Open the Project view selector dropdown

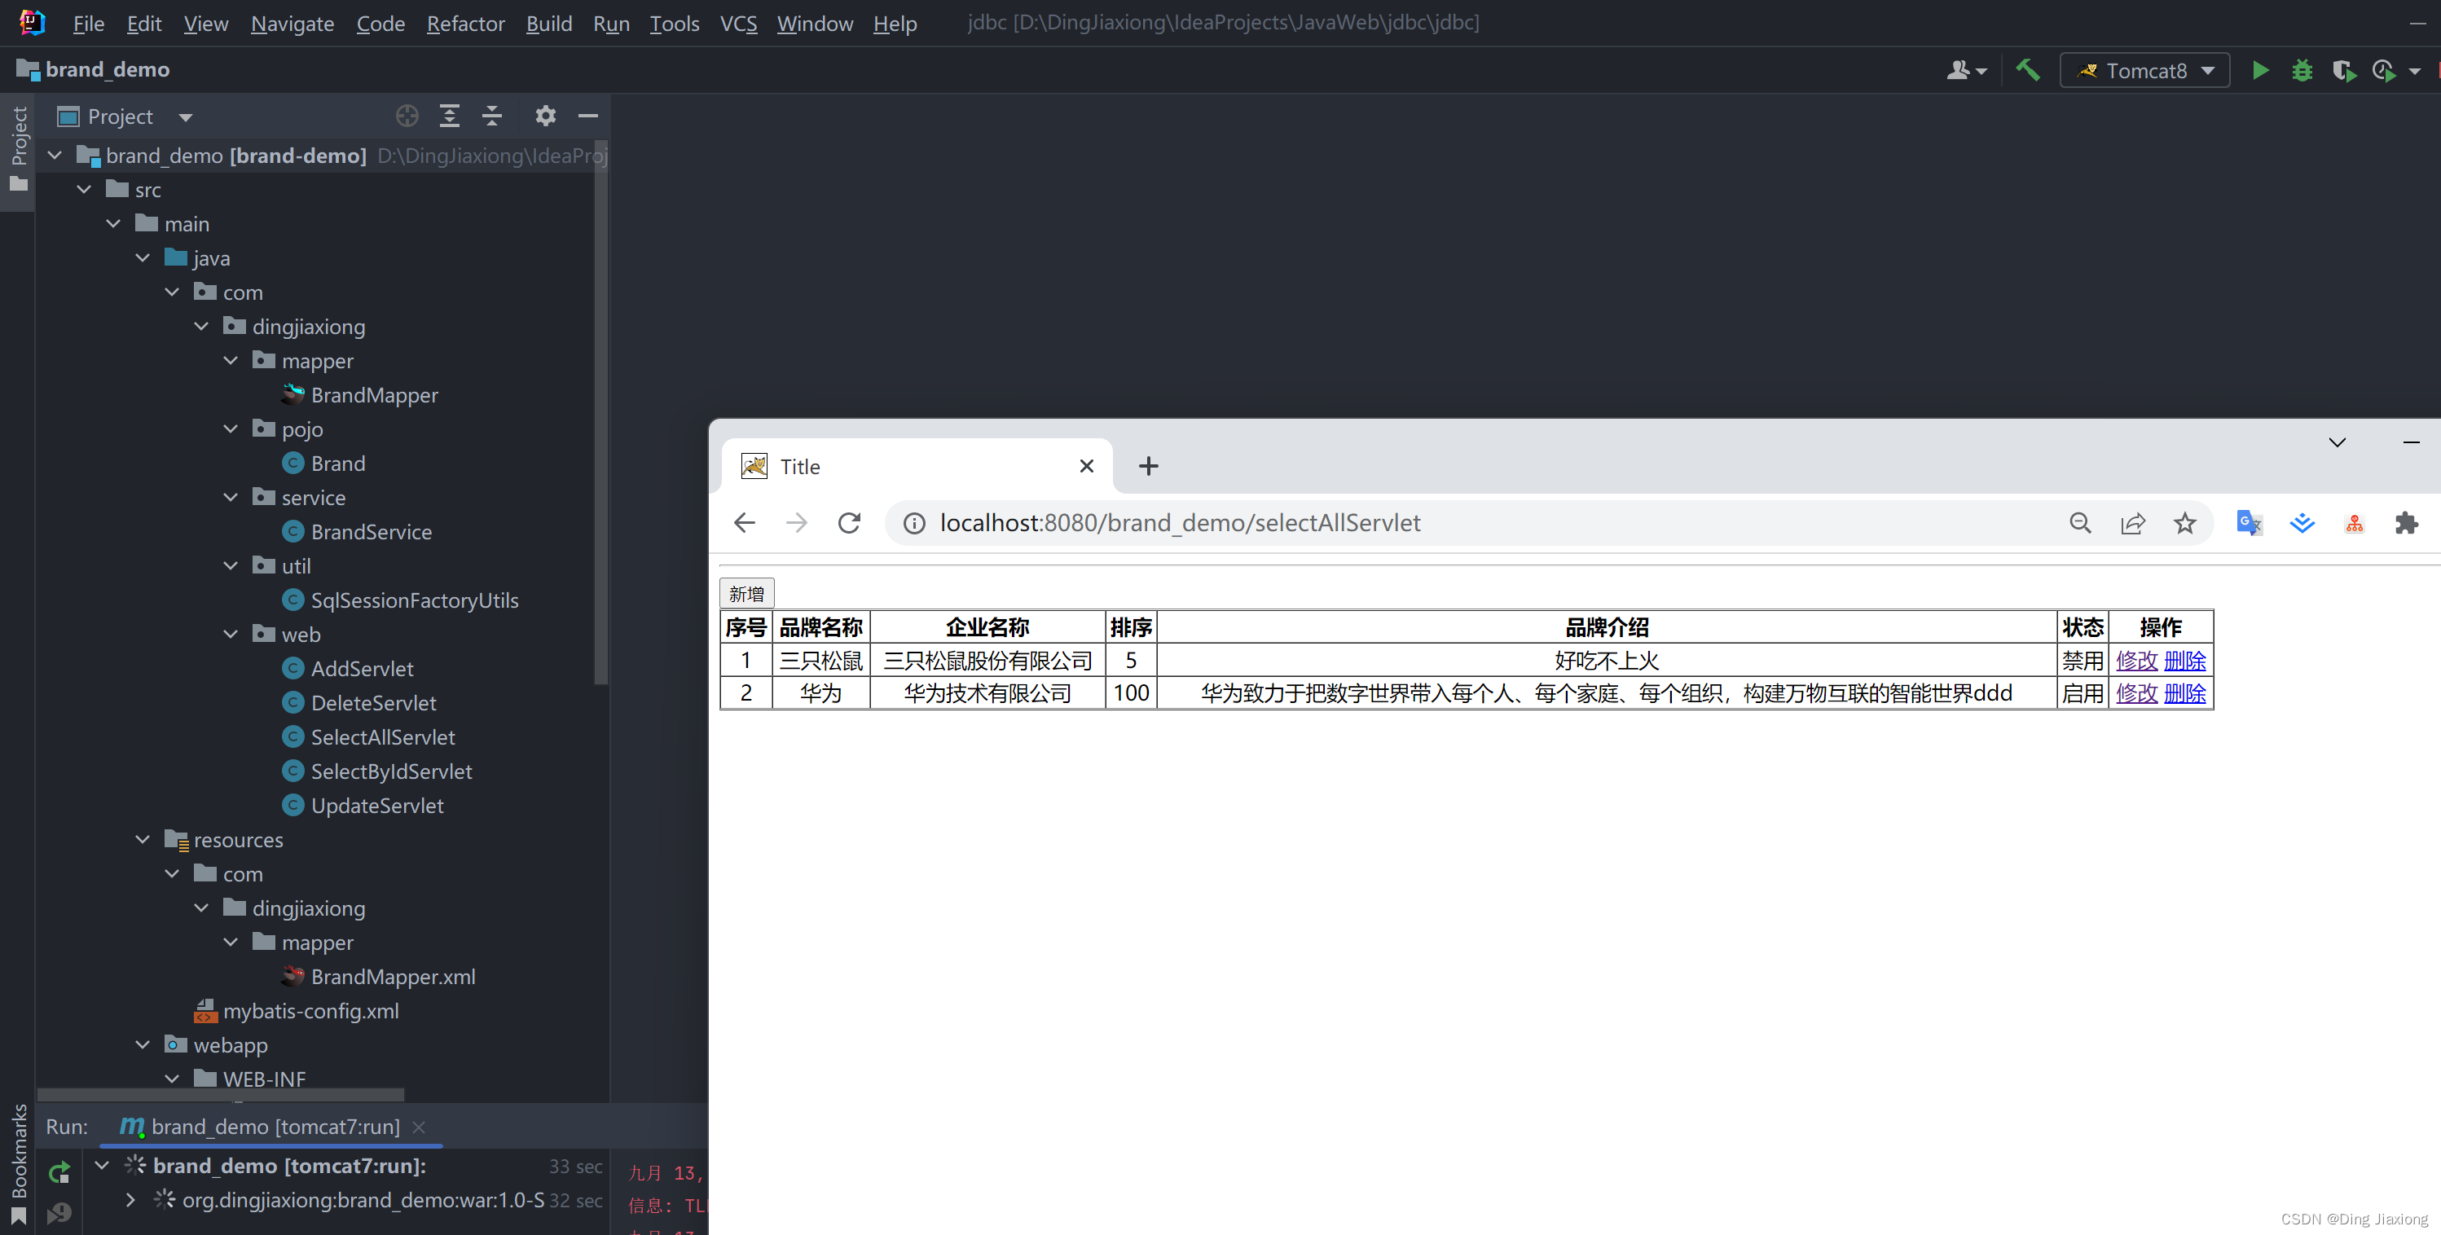186,116
